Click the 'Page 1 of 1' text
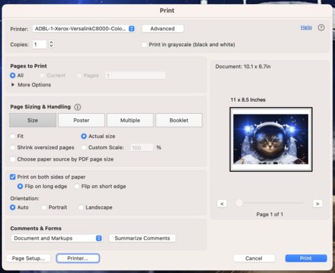The height and width of the screenshot is (273, 335). pyautogui.click(x=270, y=214)
